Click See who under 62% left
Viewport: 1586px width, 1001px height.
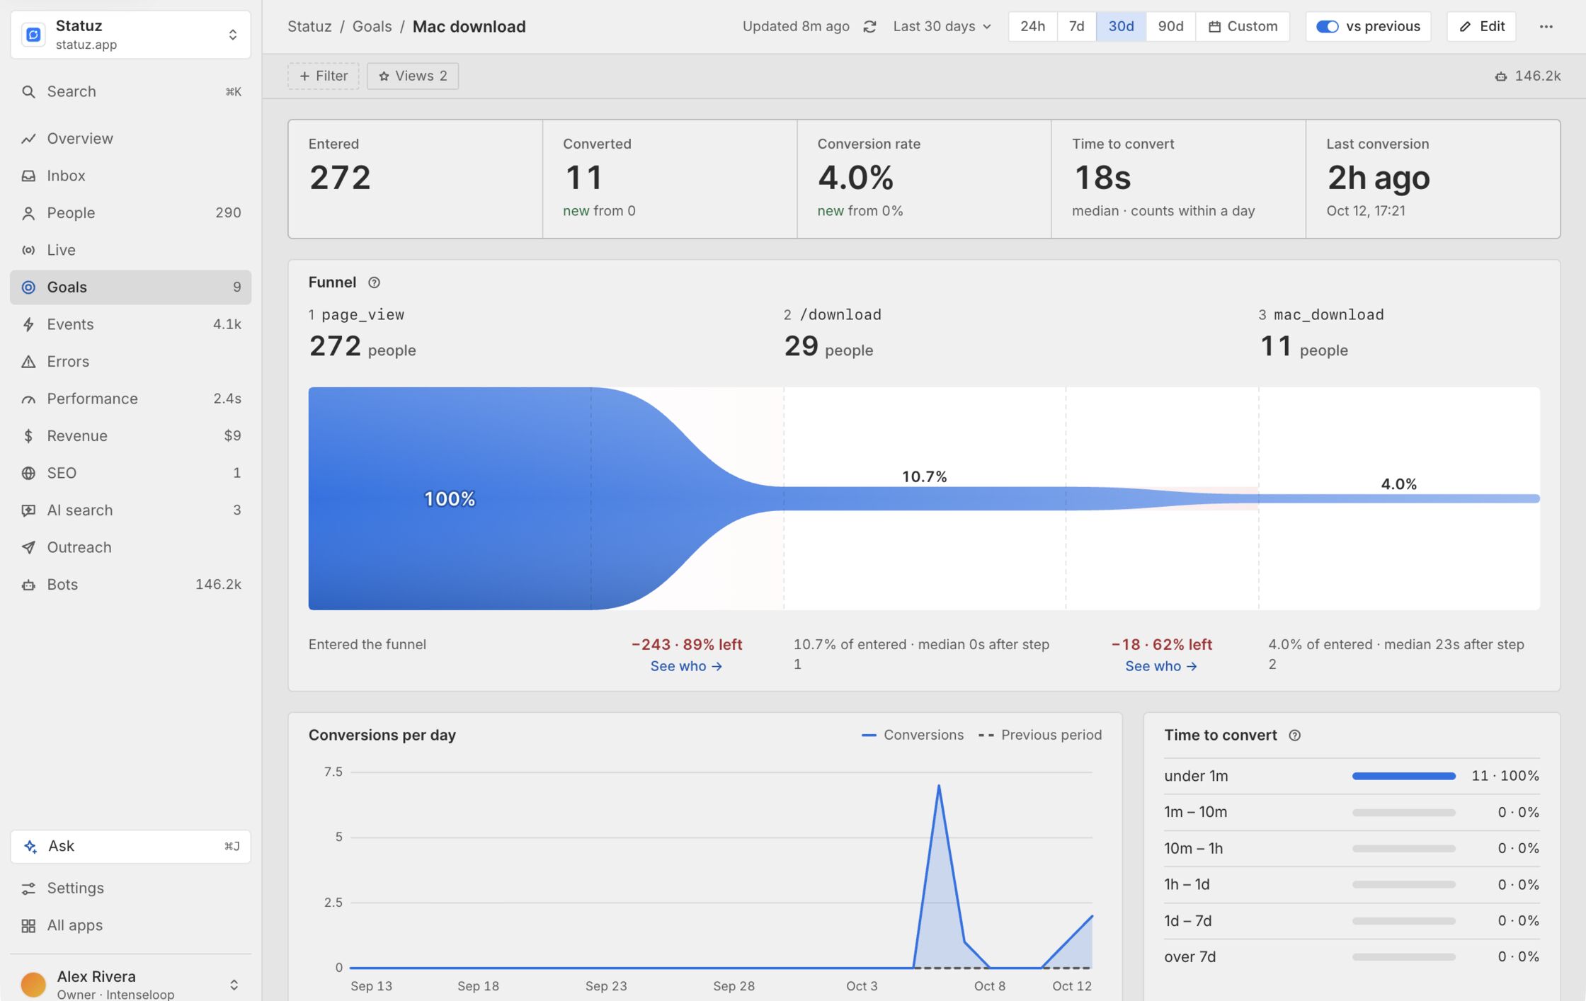(1161, 666)
